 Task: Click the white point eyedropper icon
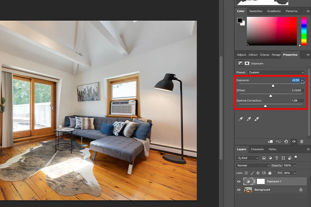(x=256, y=119)
